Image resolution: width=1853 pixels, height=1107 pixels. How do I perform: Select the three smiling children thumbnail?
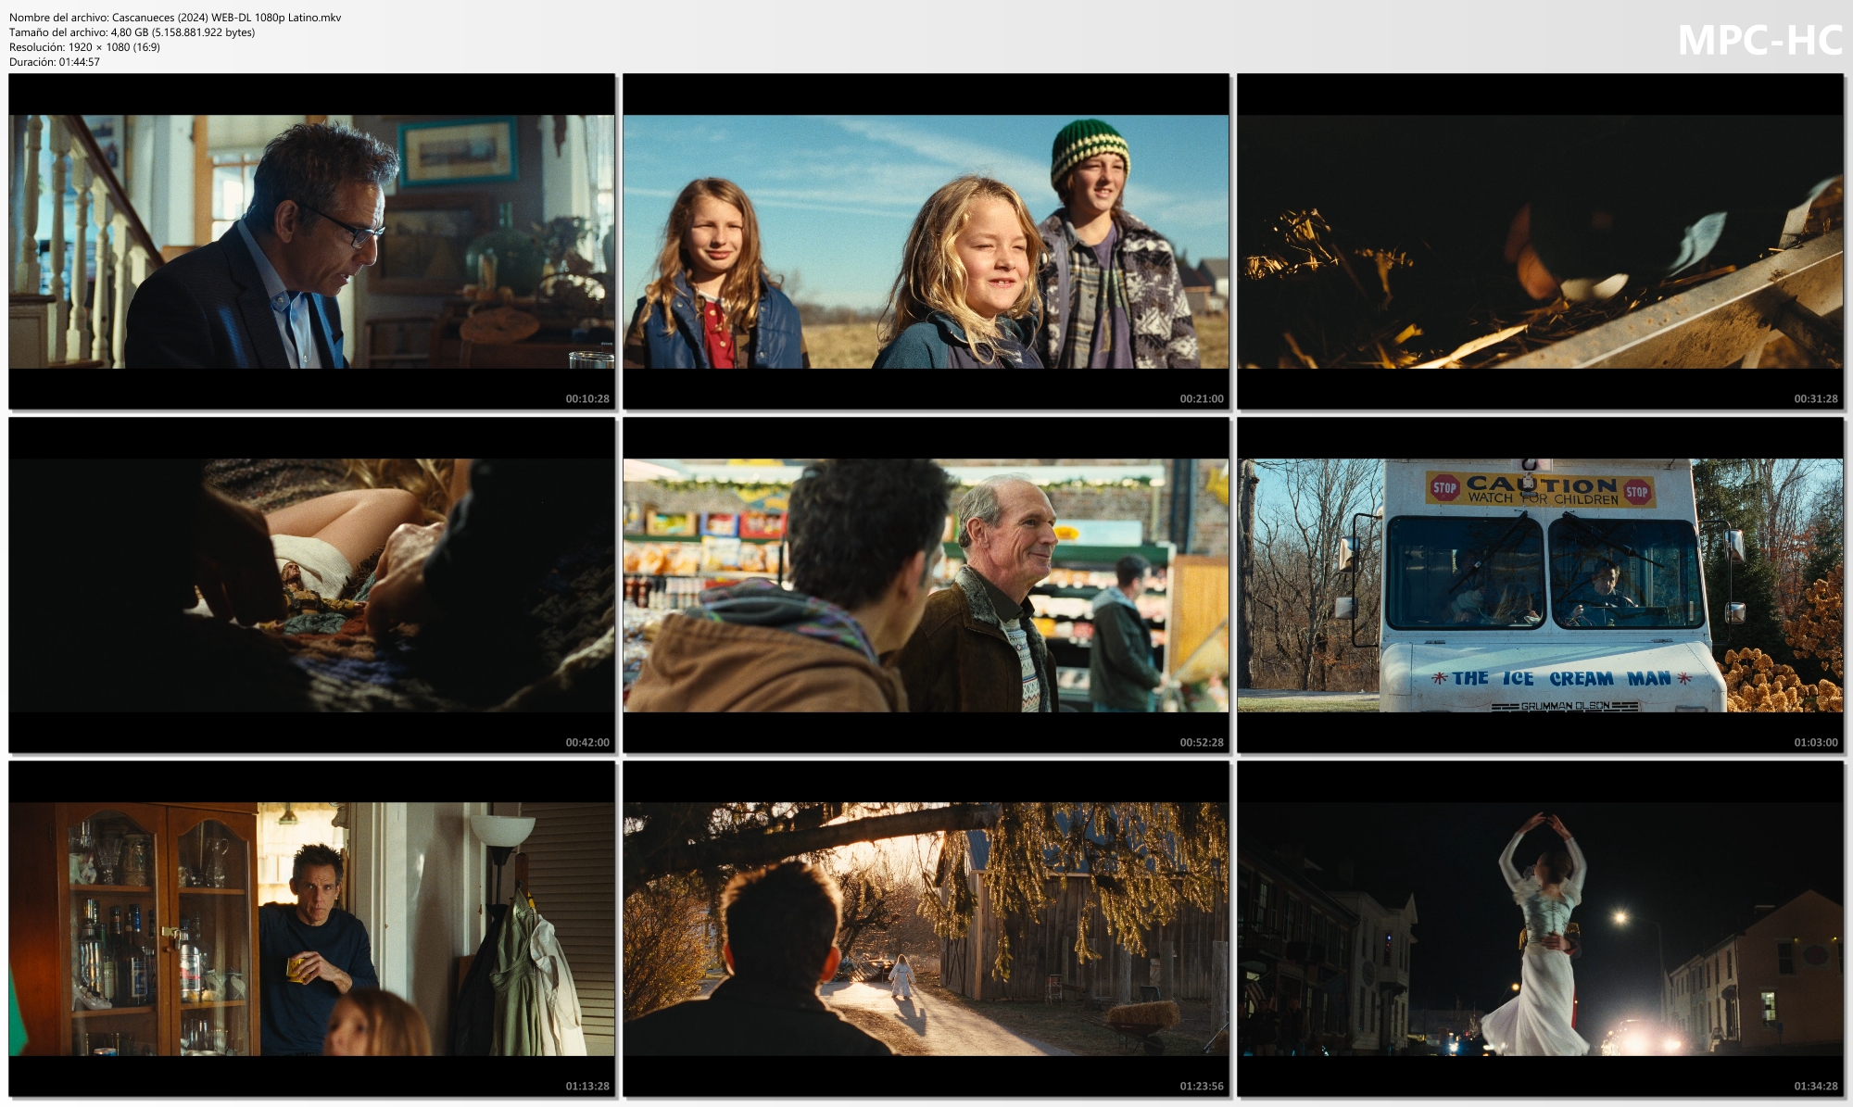coord(926,241)
